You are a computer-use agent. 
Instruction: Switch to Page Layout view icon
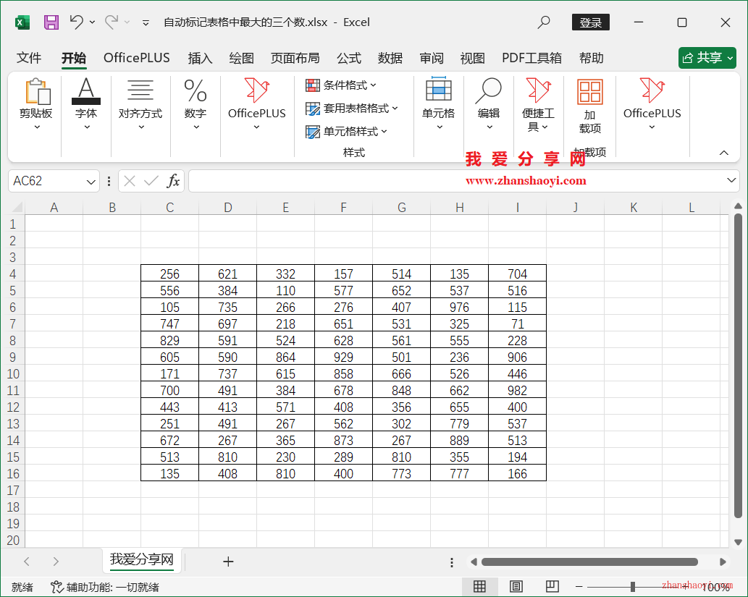(516, 587)
